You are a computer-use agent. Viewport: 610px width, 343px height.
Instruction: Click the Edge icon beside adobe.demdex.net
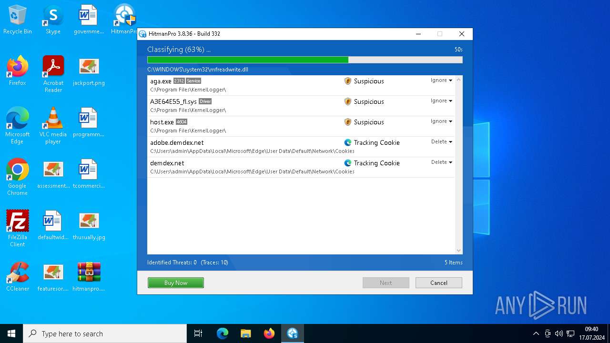pyautogui.click(x=348, y=142)
